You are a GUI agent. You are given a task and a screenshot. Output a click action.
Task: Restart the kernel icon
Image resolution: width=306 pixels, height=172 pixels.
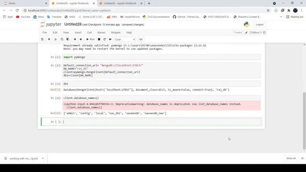click(105, 39)
